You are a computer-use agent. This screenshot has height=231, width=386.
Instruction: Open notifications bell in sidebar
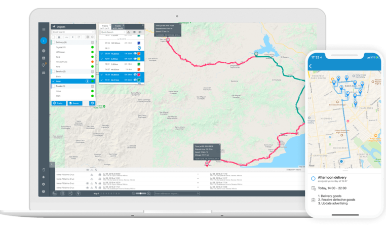tap(44, 177)
